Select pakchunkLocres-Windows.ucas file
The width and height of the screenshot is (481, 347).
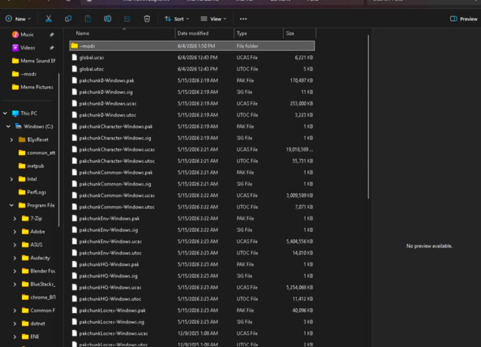(x=192, y=333)
